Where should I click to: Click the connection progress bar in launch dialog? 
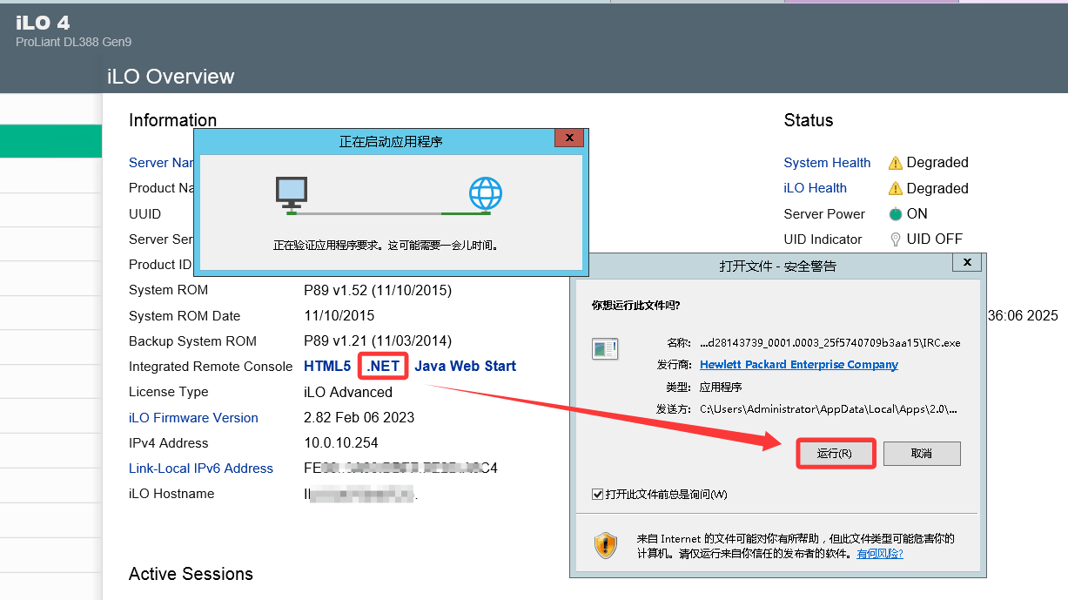[388, 212]
